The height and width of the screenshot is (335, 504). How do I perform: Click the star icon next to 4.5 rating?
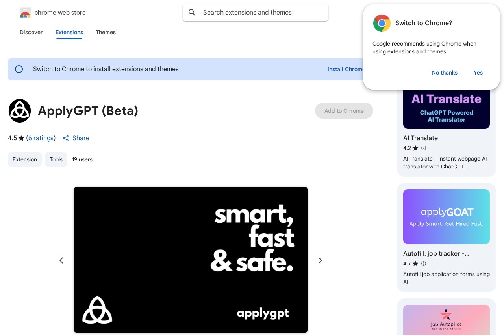pos(21,138)
